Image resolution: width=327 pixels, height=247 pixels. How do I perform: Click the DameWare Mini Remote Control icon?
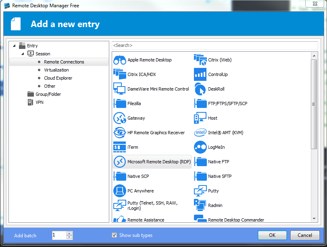(119, 89)
